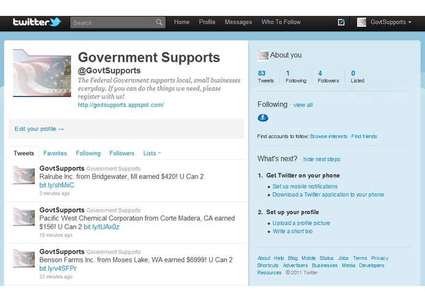Click Find friends link
The height and width of the screenshot is (302, 425).
click(364, 136)
